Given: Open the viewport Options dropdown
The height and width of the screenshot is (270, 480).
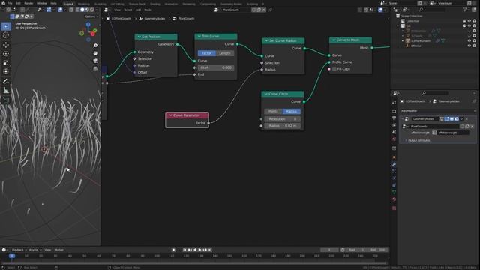Looking at the screenshot, I should click(91, 16).
